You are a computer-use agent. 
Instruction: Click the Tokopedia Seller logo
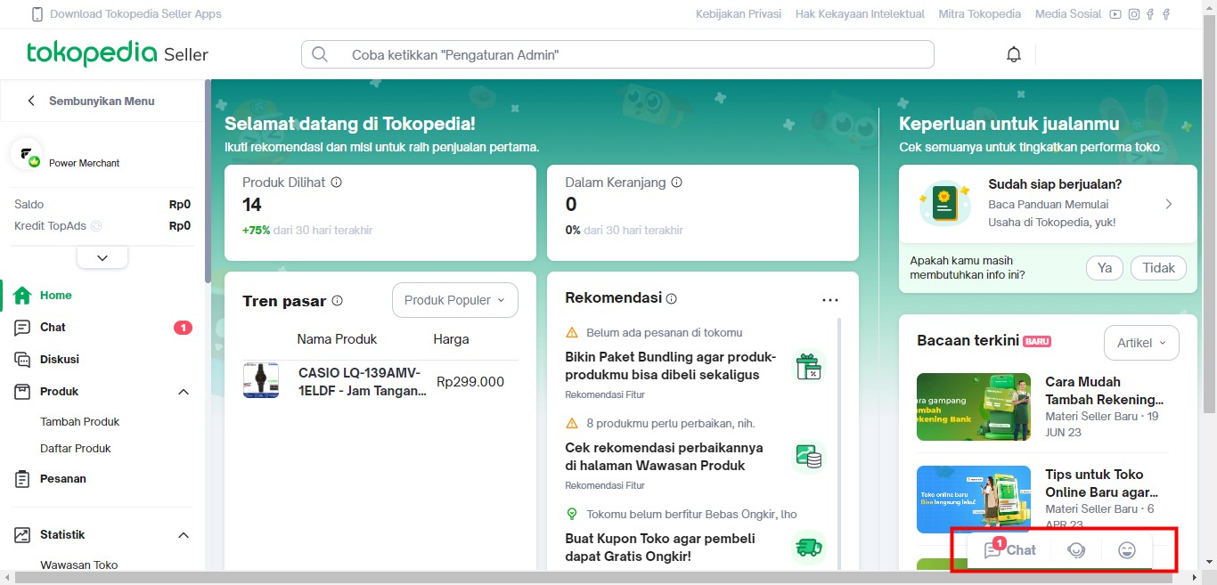click(x=117, y=53)
